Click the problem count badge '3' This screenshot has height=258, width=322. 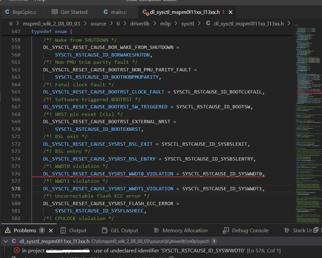(x=42, y=230)
